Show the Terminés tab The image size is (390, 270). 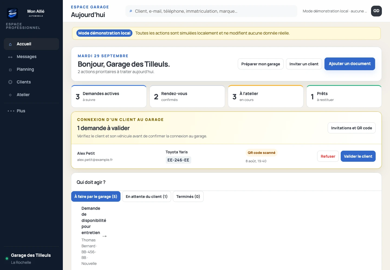[188, 197]
